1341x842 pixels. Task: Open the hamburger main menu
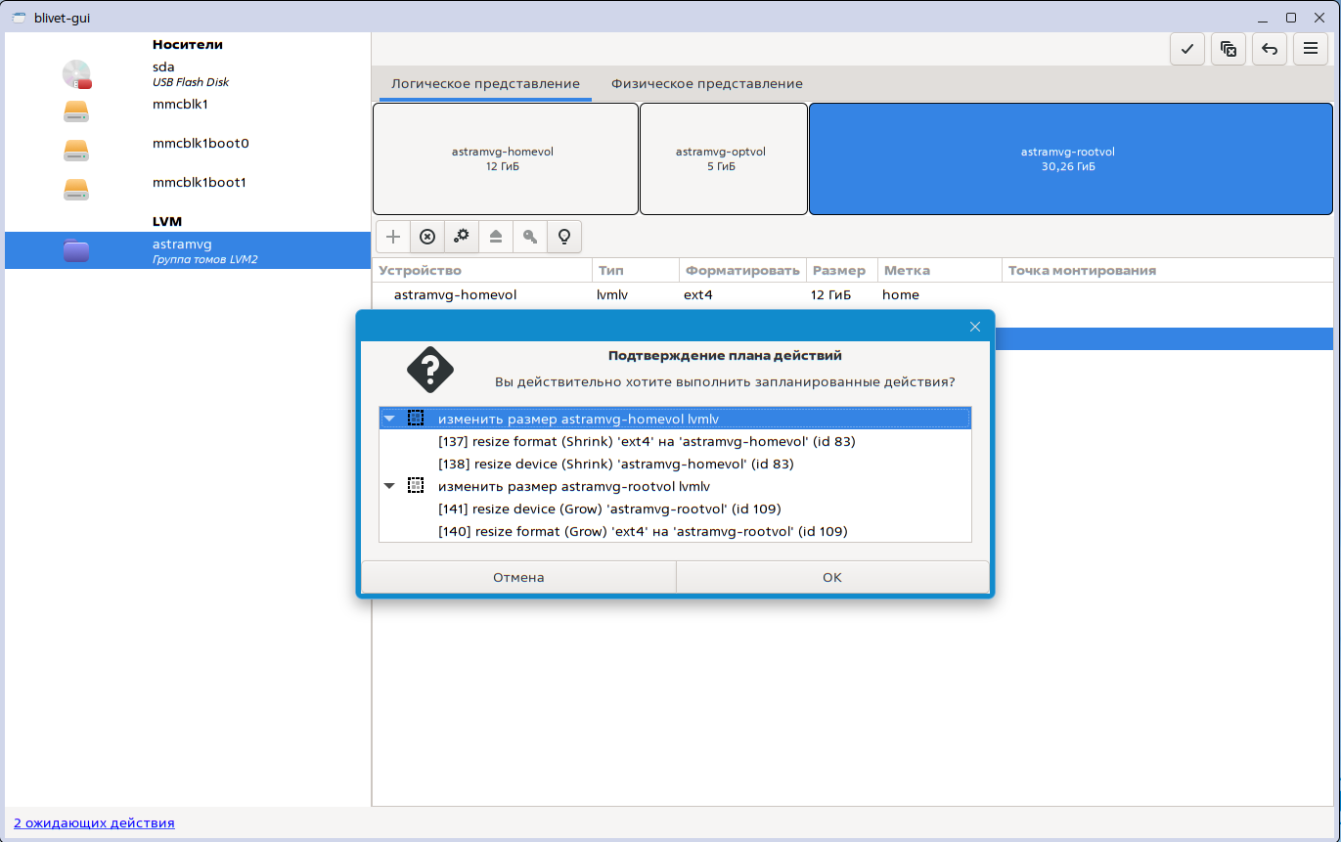click(x=1310, y=49)
